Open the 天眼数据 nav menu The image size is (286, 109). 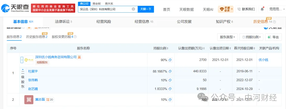186,10
